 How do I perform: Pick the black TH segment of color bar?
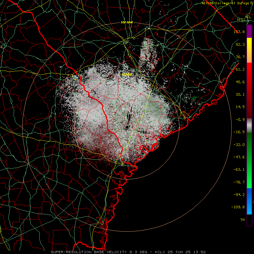tap(249, 220)
